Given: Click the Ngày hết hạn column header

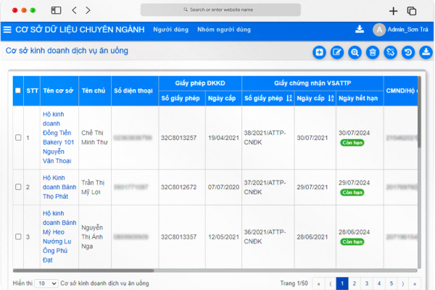Looking at the screenshot, I should [358, 99].
